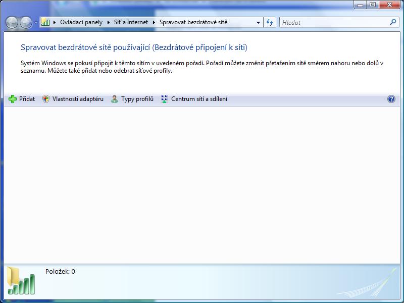This screenshot has width=404, height=303.
Task: Add a wireless network with Přidat
Action: tap(22, 99)
